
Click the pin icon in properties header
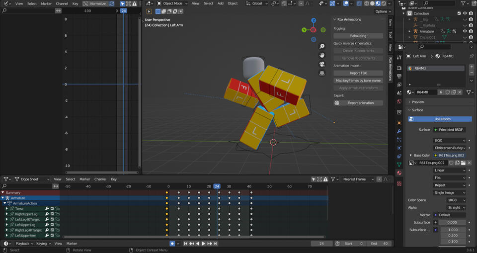tap(471, 56)
